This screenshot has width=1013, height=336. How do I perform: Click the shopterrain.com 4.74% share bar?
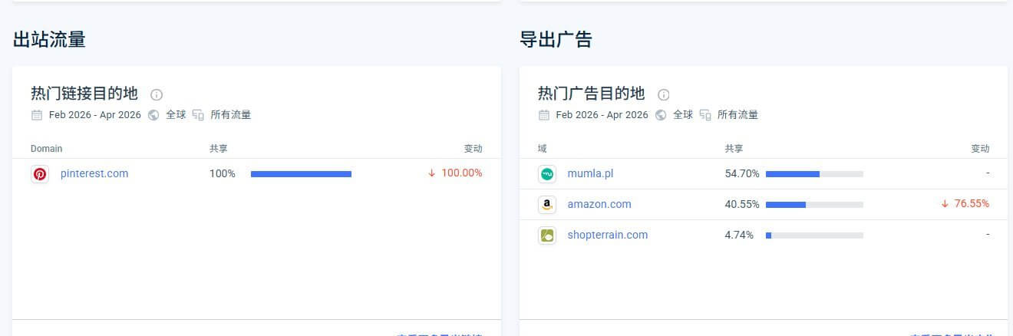click(x=814, y=236)
